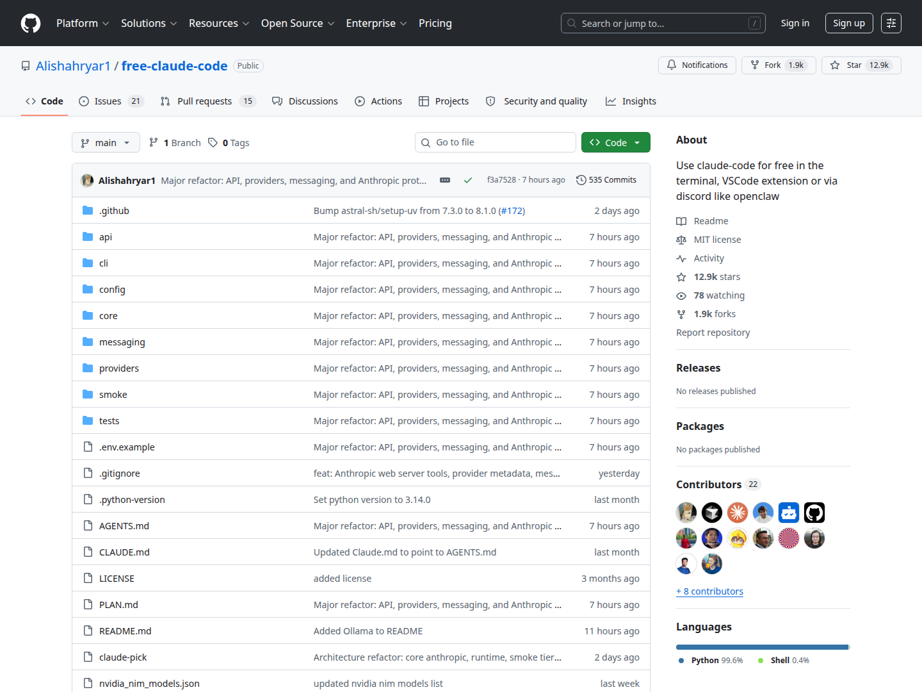Open the Actions tab
This screenshot has width=922, height=692.
(378, 101)
